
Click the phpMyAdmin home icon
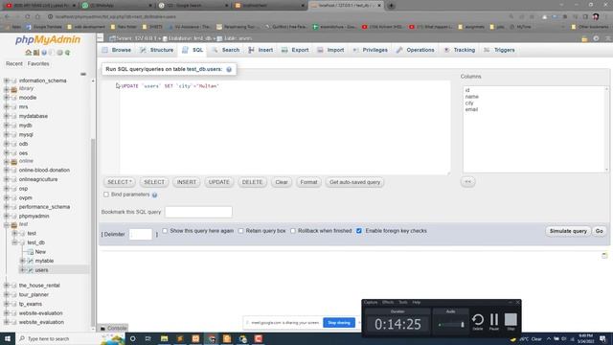(28, 53)
